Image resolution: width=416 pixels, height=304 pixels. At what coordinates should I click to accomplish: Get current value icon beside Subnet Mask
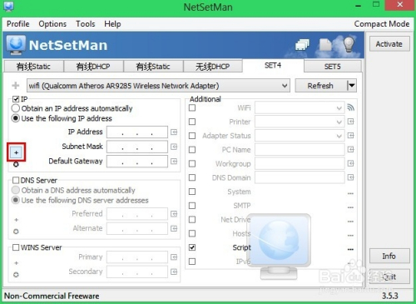click(x=174, y=147)
